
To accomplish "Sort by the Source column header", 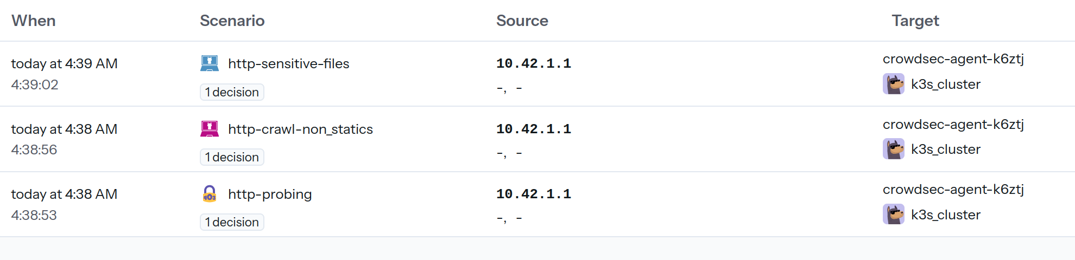I will click(x=522, y=21).
